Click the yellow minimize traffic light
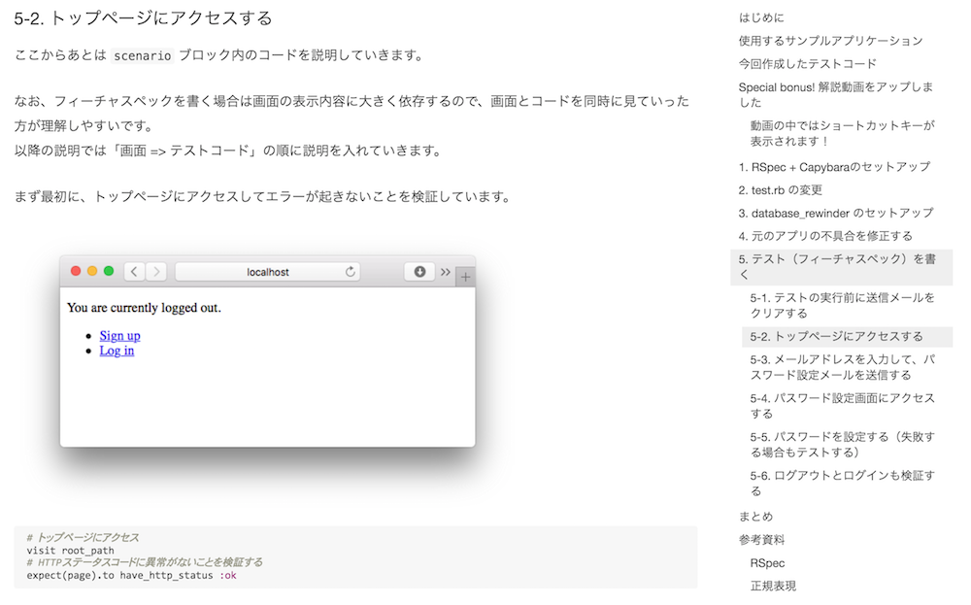Image resolution: width=971 pixels, height=605 pixels. pyautogui.click(x=92, y=271)
